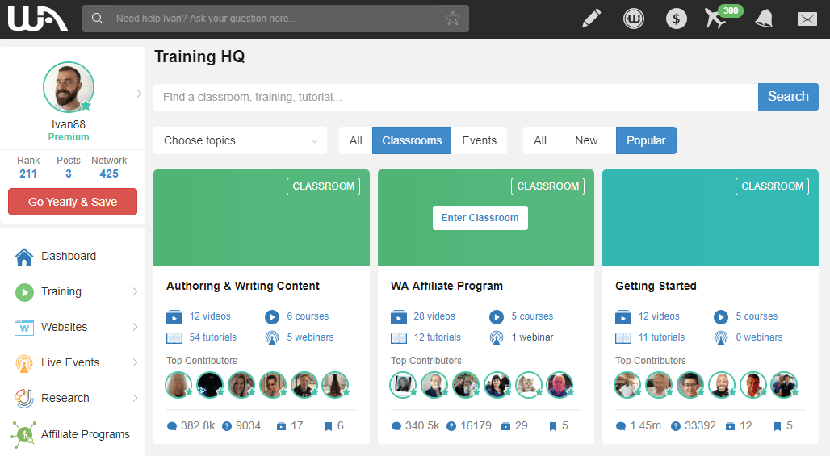Click the bookmark icon beside 6

tap(328, 426)
